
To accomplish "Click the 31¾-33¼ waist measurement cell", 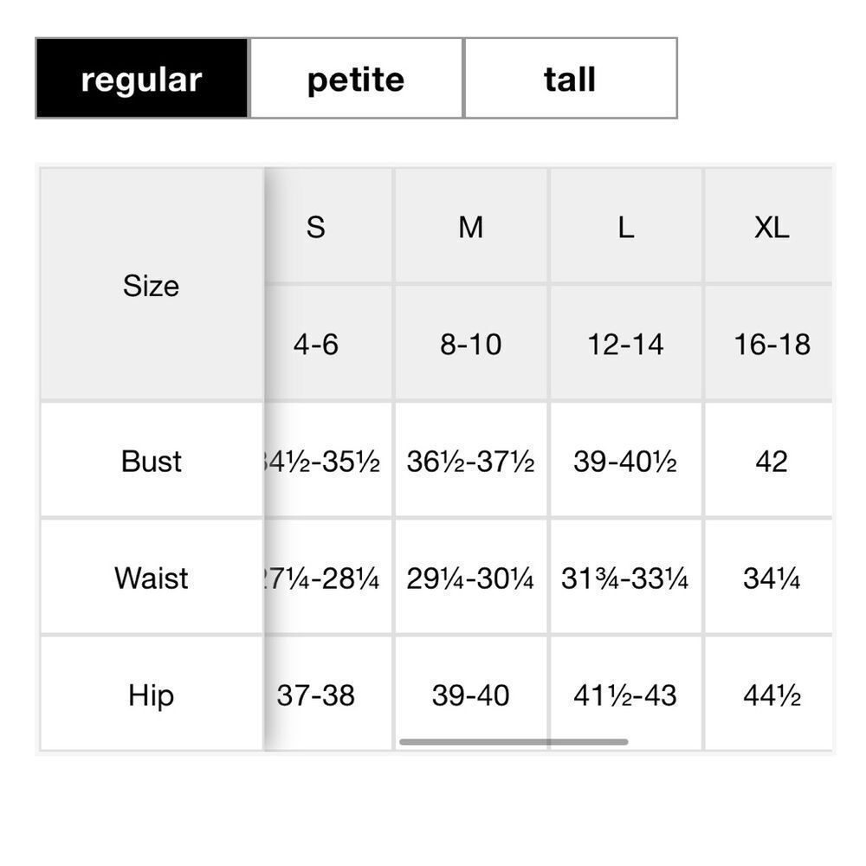I will coord(626,577).
